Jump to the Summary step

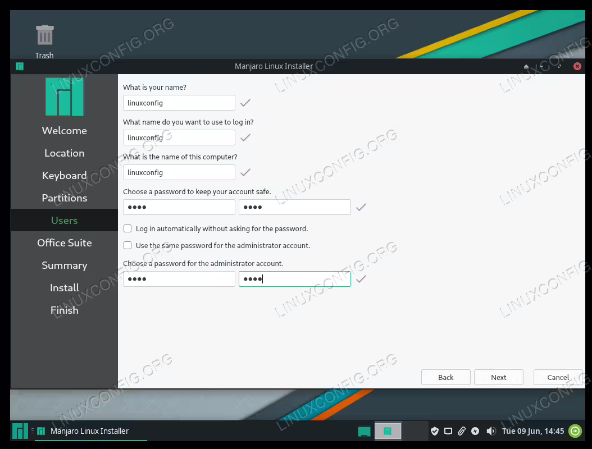click(65, 265)
